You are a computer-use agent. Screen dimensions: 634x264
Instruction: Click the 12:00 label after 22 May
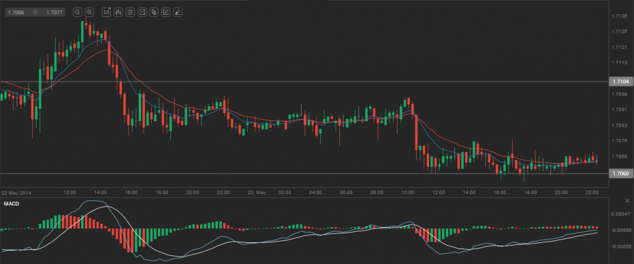point(69,192)
